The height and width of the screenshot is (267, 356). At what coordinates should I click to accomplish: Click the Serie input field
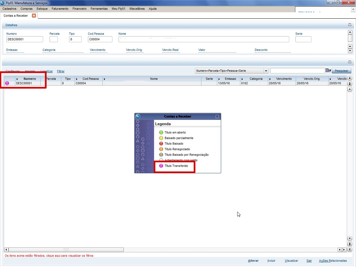click(x=303, y=39)
